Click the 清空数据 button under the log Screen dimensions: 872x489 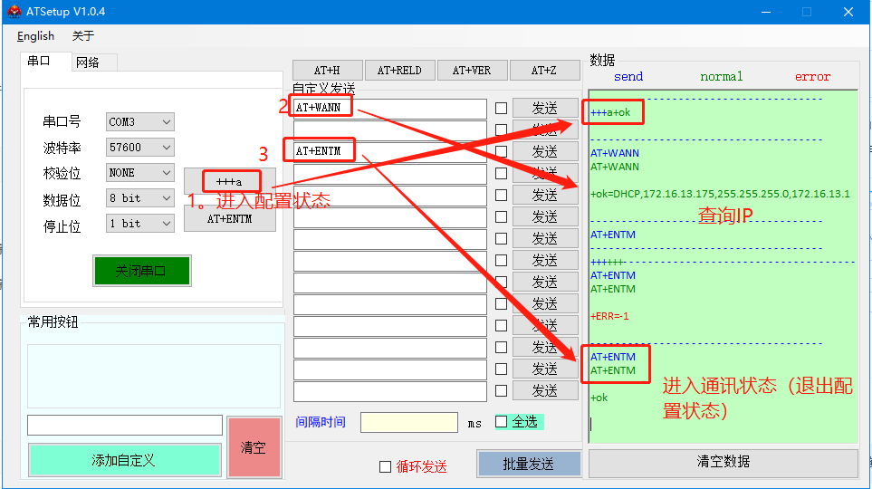point(723,462)
